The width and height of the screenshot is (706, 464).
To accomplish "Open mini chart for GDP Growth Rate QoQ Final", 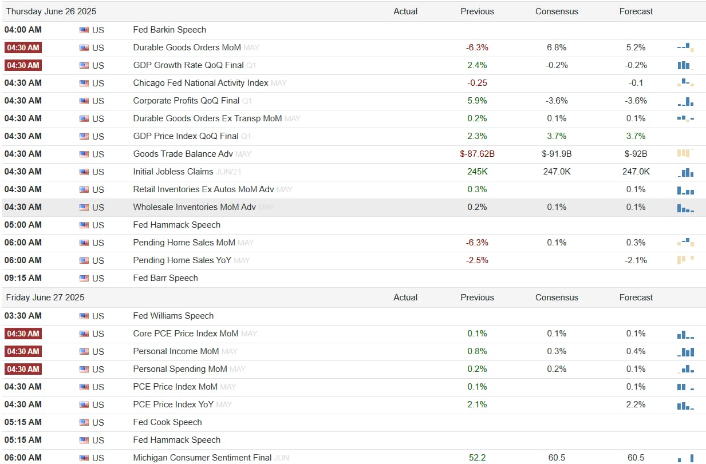I will pos(685,65).
